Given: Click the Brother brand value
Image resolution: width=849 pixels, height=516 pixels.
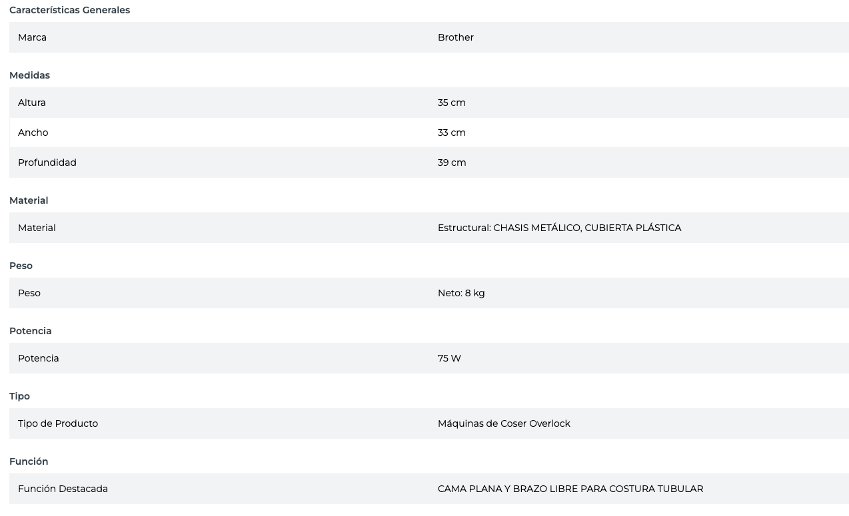Looking at the screenshot, I should click(x=456, y=37).
